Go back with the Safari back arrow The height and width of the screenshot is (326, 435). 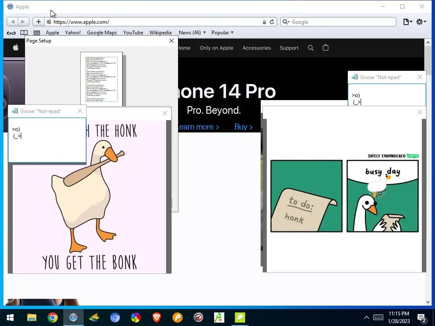coord(12,22)
